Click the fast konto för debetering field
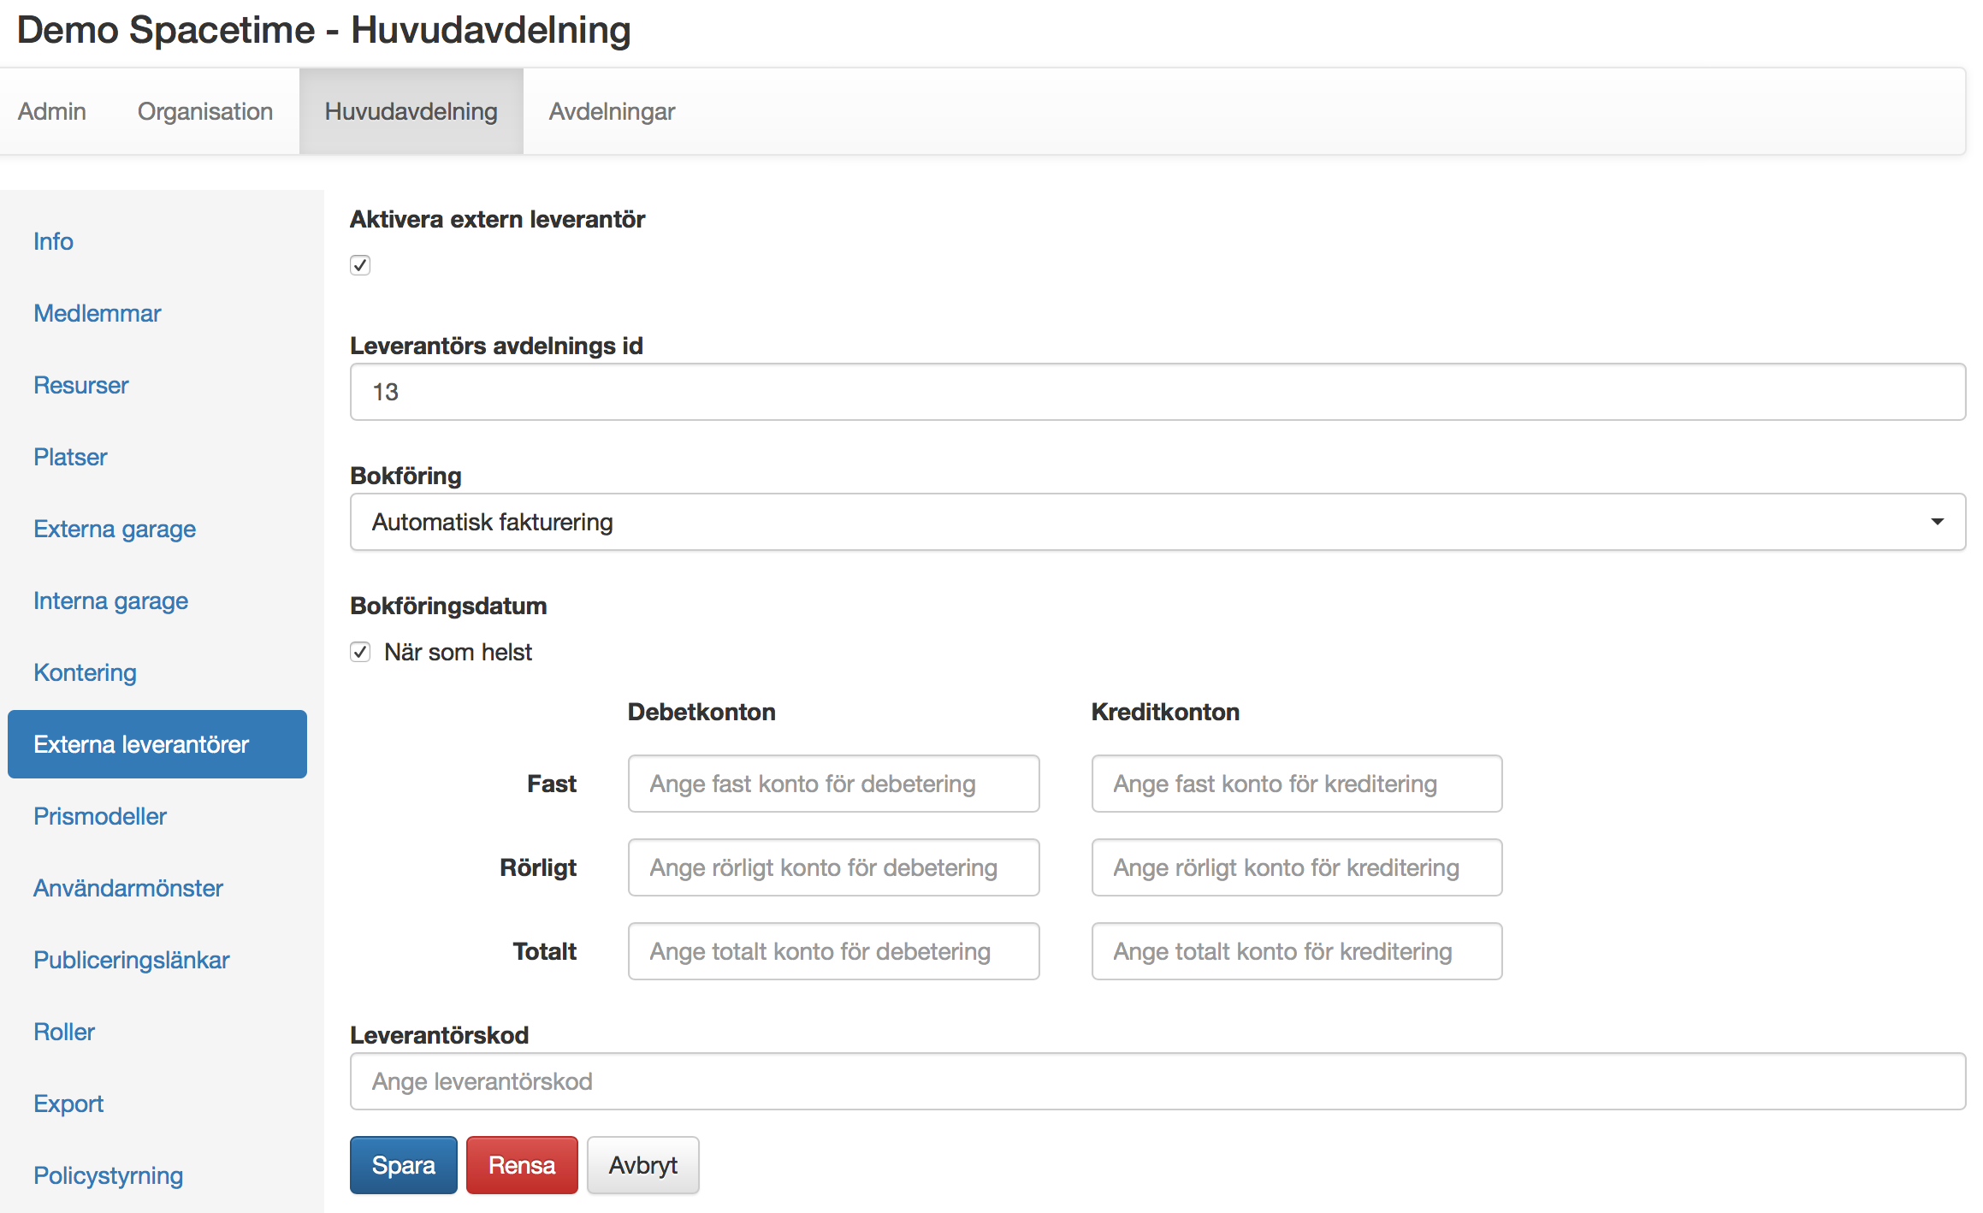 pyautogui.click(x=833, y=784)
